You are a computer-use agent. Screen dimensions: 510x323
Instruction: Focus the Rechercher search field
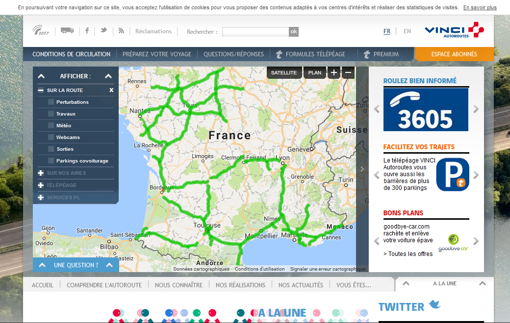(x=255, y=31)
